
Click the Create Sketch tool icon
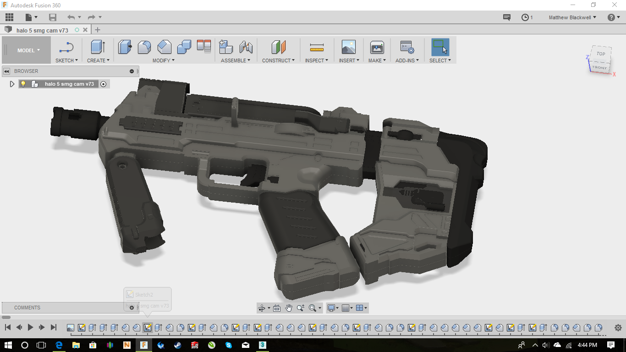(x=66, y=47)
